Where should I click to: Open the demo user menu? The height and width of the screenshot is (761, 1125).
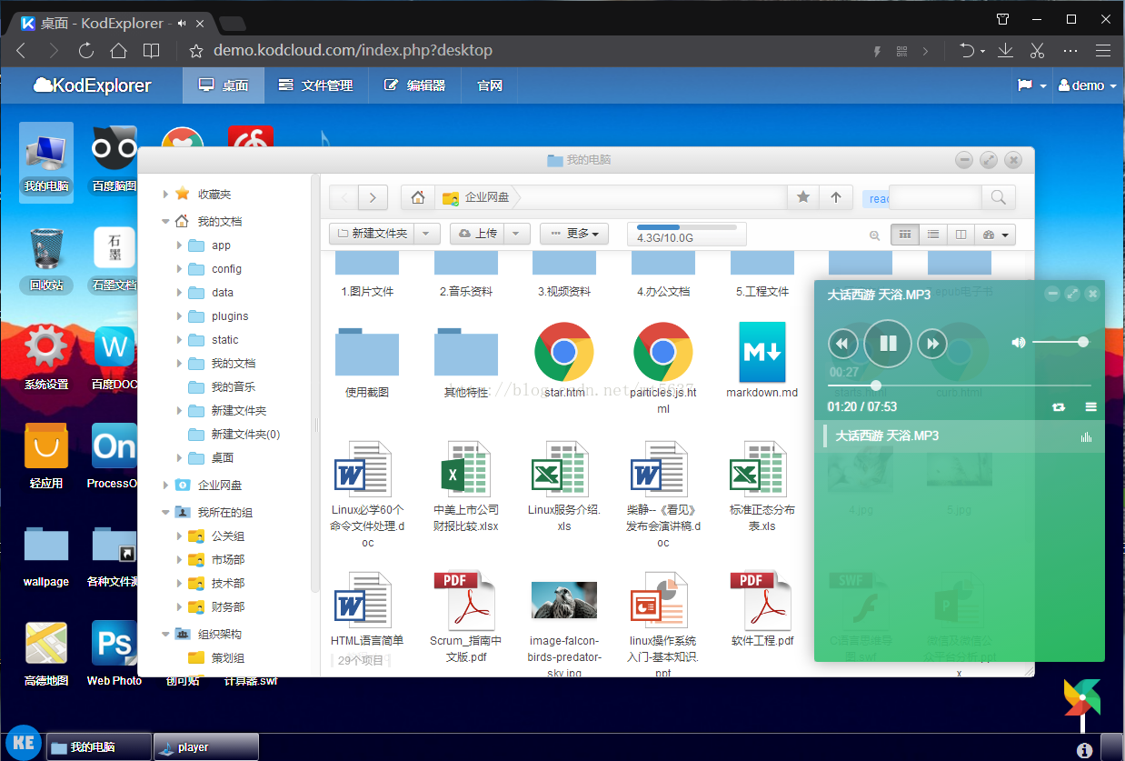coord(1088,85)
